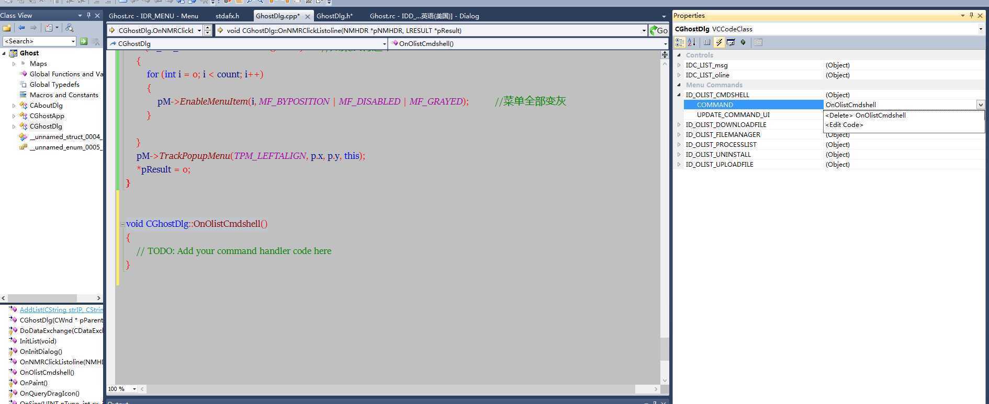Click the Property Pages icon
Image resolution: width=989 pixels, height=404 pixels.
tap(758, 42)
